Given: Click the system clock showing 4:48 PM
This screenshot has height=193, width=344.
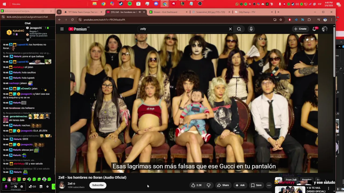Looking at the screenshot, I should click(329, 4).
